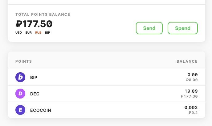Click the ECOCOIN balance 0.002

(191, 107)
